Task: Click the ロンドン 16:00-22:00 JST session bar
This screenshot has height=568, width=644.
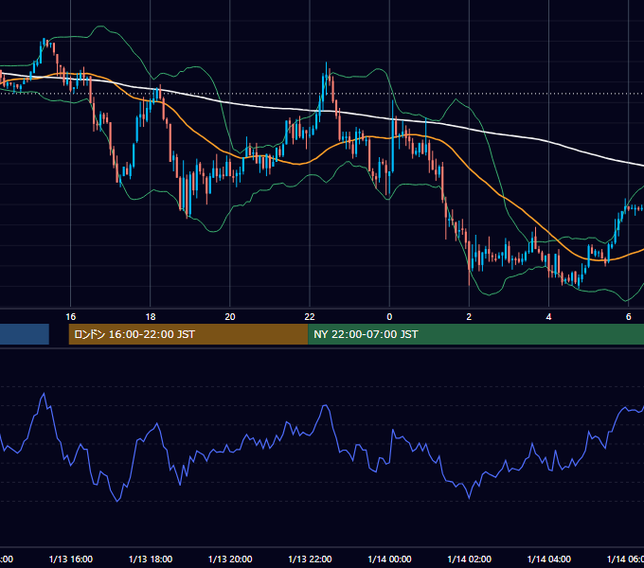Action: pos(188,334)
